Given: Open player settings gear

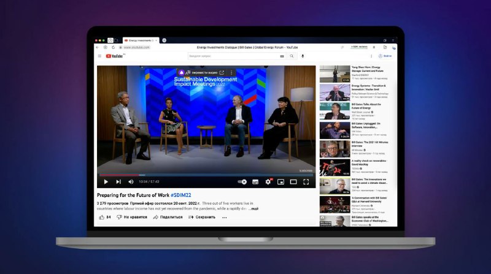Looking at the screenshot, I should 268,181.
